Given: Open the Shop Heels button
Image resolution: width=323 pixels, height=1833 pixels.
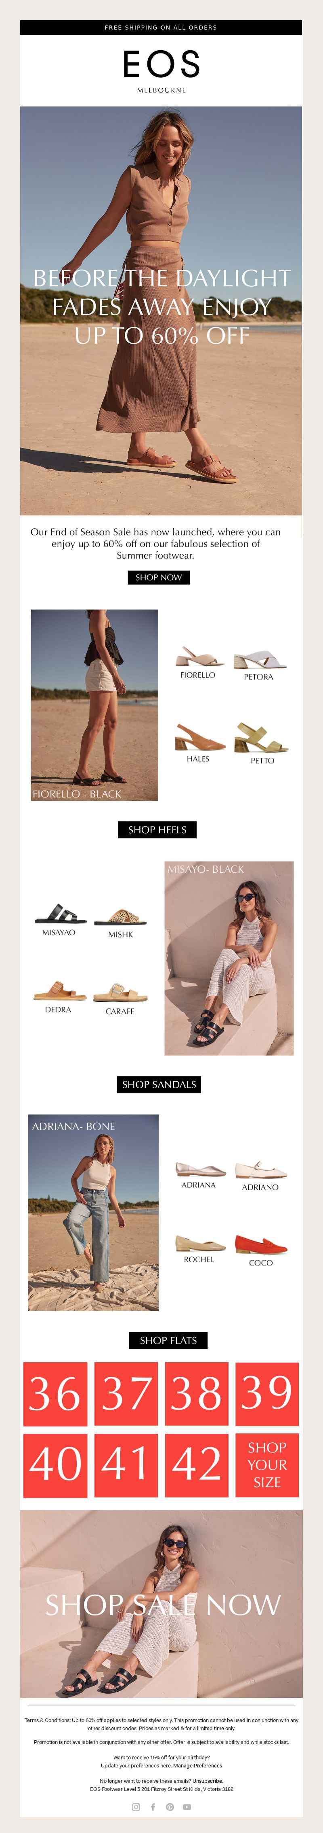Looking at the screenshot, I should click(x=157, y=830).
